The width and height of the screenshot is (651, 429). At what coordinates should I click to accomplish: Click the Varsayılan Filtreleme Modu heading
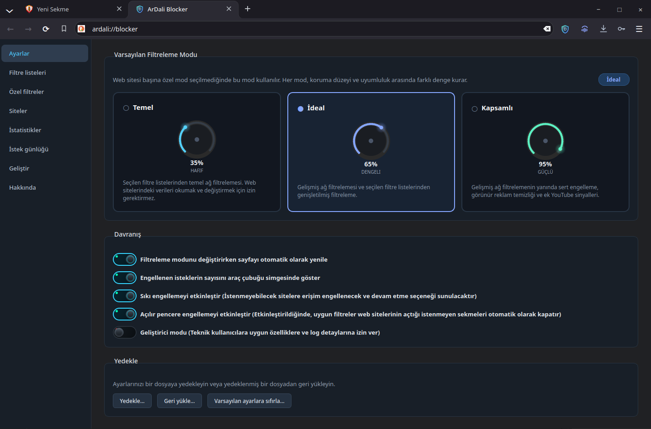tap(156, 55)
